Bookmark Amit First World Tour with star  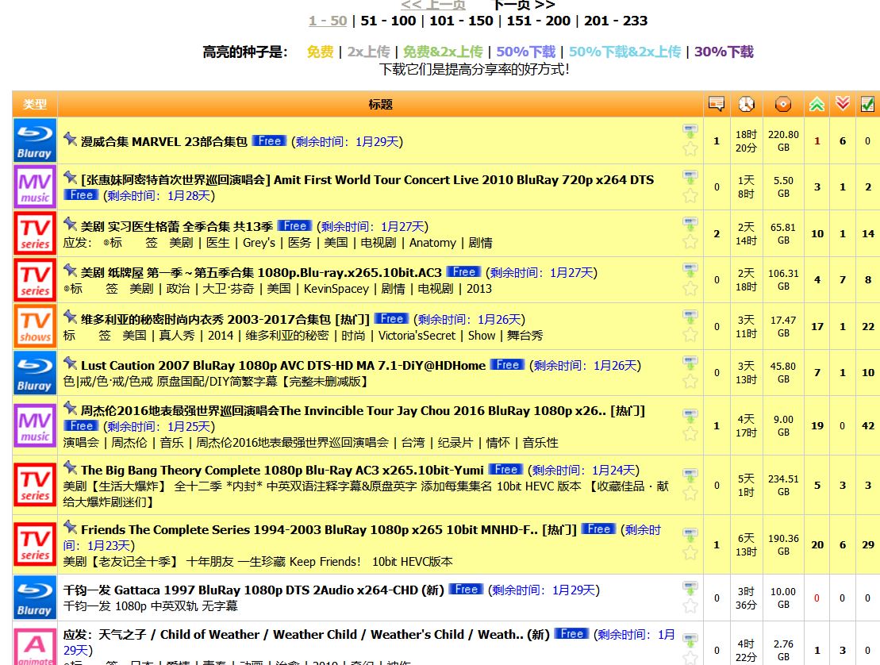coord(690,196)
